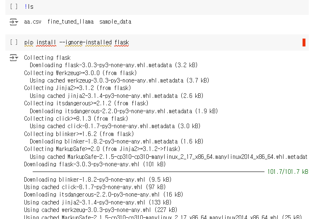Click the flask download progress bar
Screen dimensions: 310x219
tap(149, 172)
